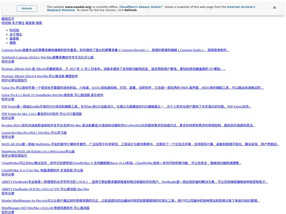
Task: Open the 脑袋瓜子 site title link
Action: (8, 19)
